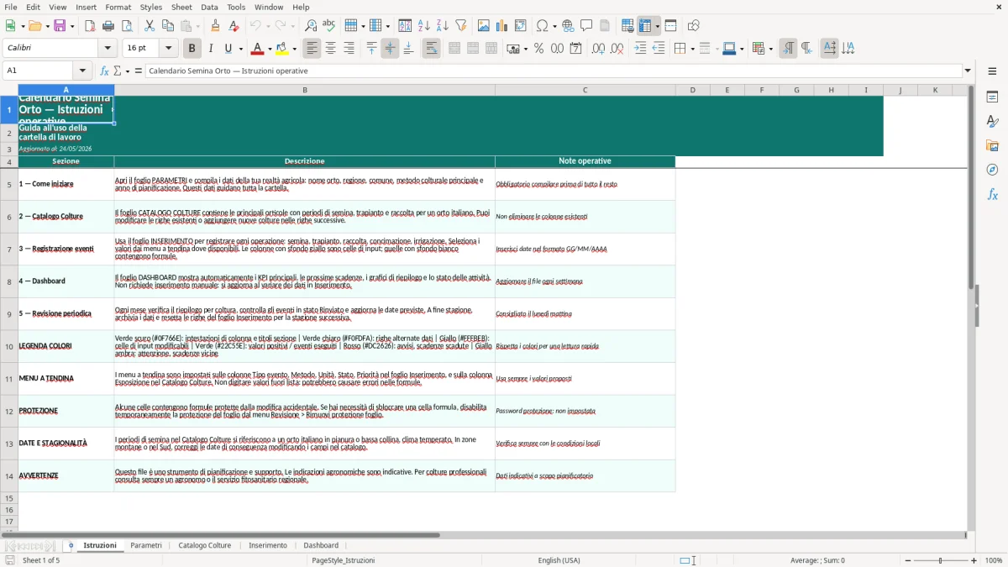Open background color dropdown arrow
1008x567 pixels.
pos(294,49)
